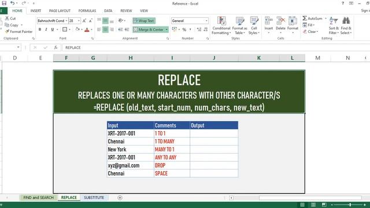The height and width of the screenshot is (208, 370).
Task: Open the Alignment dialog launcher
Action: click(168, 38)
